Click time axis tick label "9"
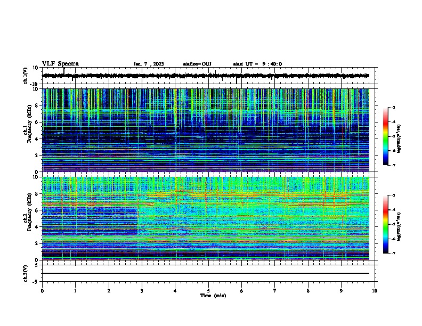Viewport: 422px width, 326px height. pos(341,291)
